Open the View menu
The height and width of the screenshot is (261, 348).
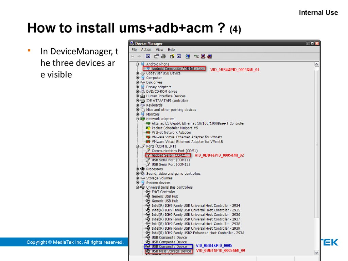[159, 50]
